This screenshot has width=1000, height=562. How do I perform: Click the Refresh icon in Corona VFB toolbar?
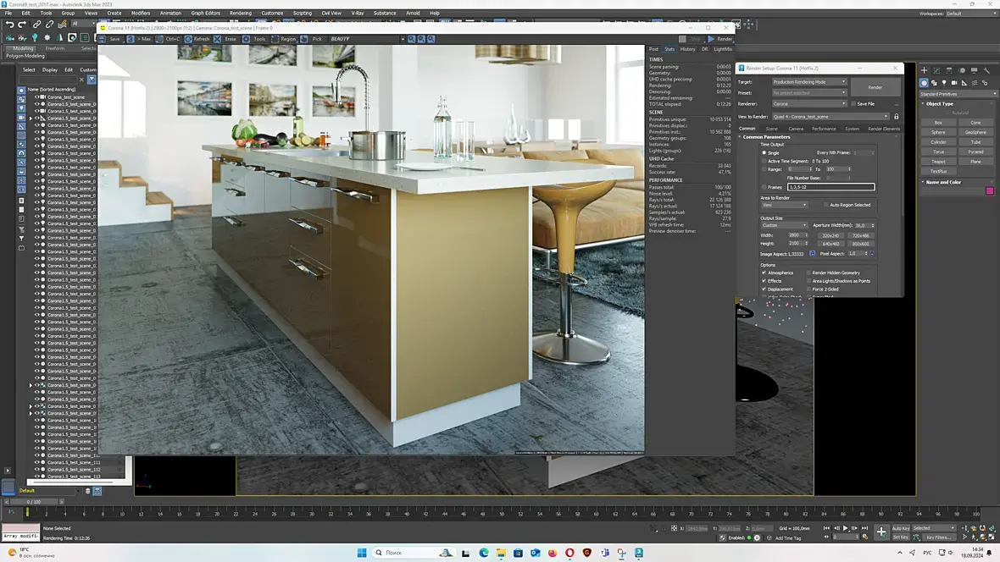click(x=188, y=39)
